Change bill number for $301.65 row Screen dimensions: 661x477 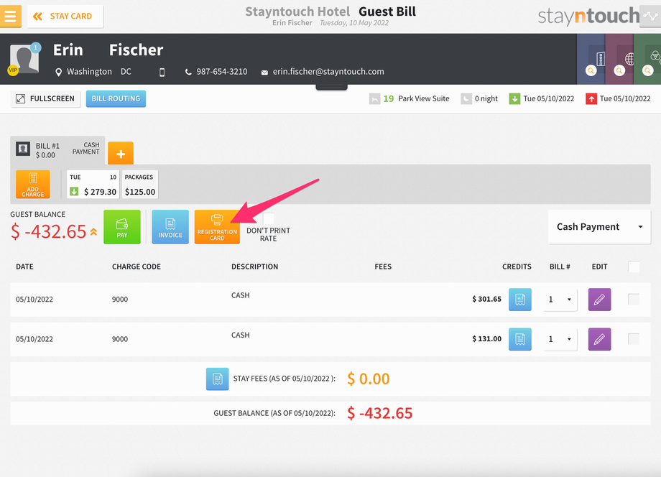pos(560,300)
